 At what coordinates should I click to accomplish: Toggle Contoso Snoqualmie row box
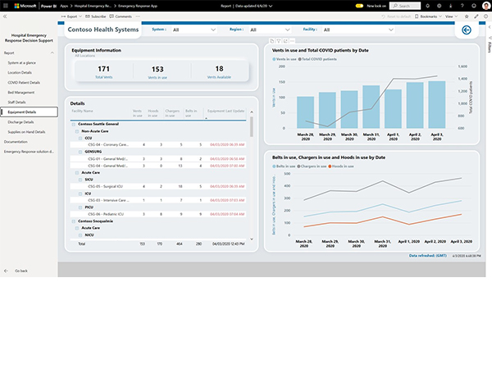pos(74,221)
